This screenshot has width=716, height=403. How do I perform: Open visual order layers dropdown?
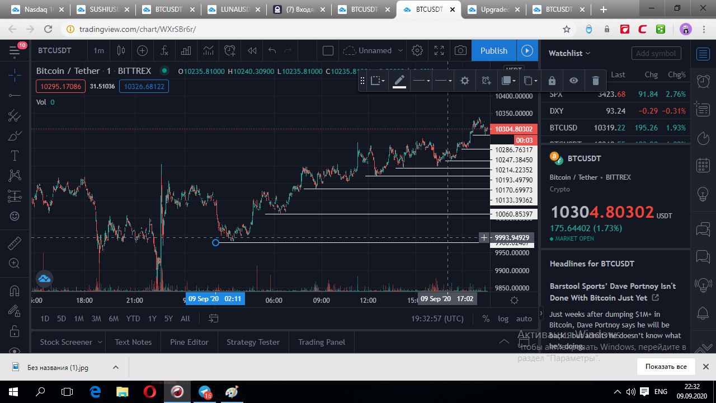tap(508, 81)
